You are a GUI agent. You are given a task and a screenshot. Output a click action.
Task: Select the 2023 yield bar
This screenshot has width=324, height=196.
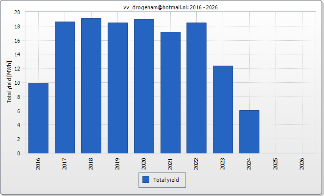223,109
